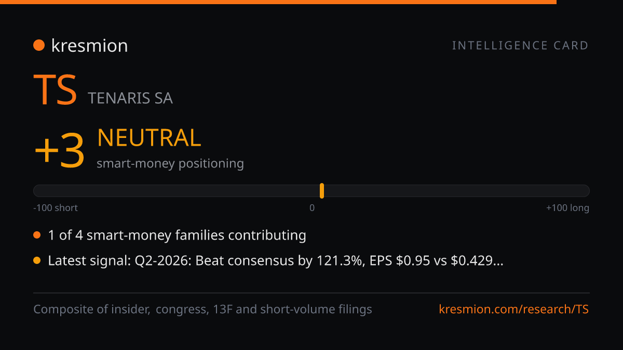Click the +100 long scale label
This screenshot has width=623, height=350.
(x=567, y=208)
